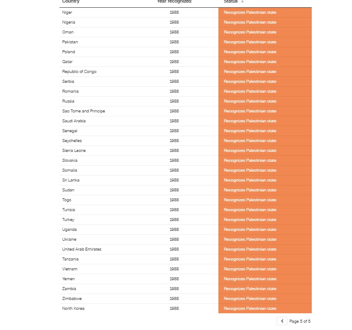Click Pakistan's orange status cell
352x330 pixels.
[x=265, y=42]
